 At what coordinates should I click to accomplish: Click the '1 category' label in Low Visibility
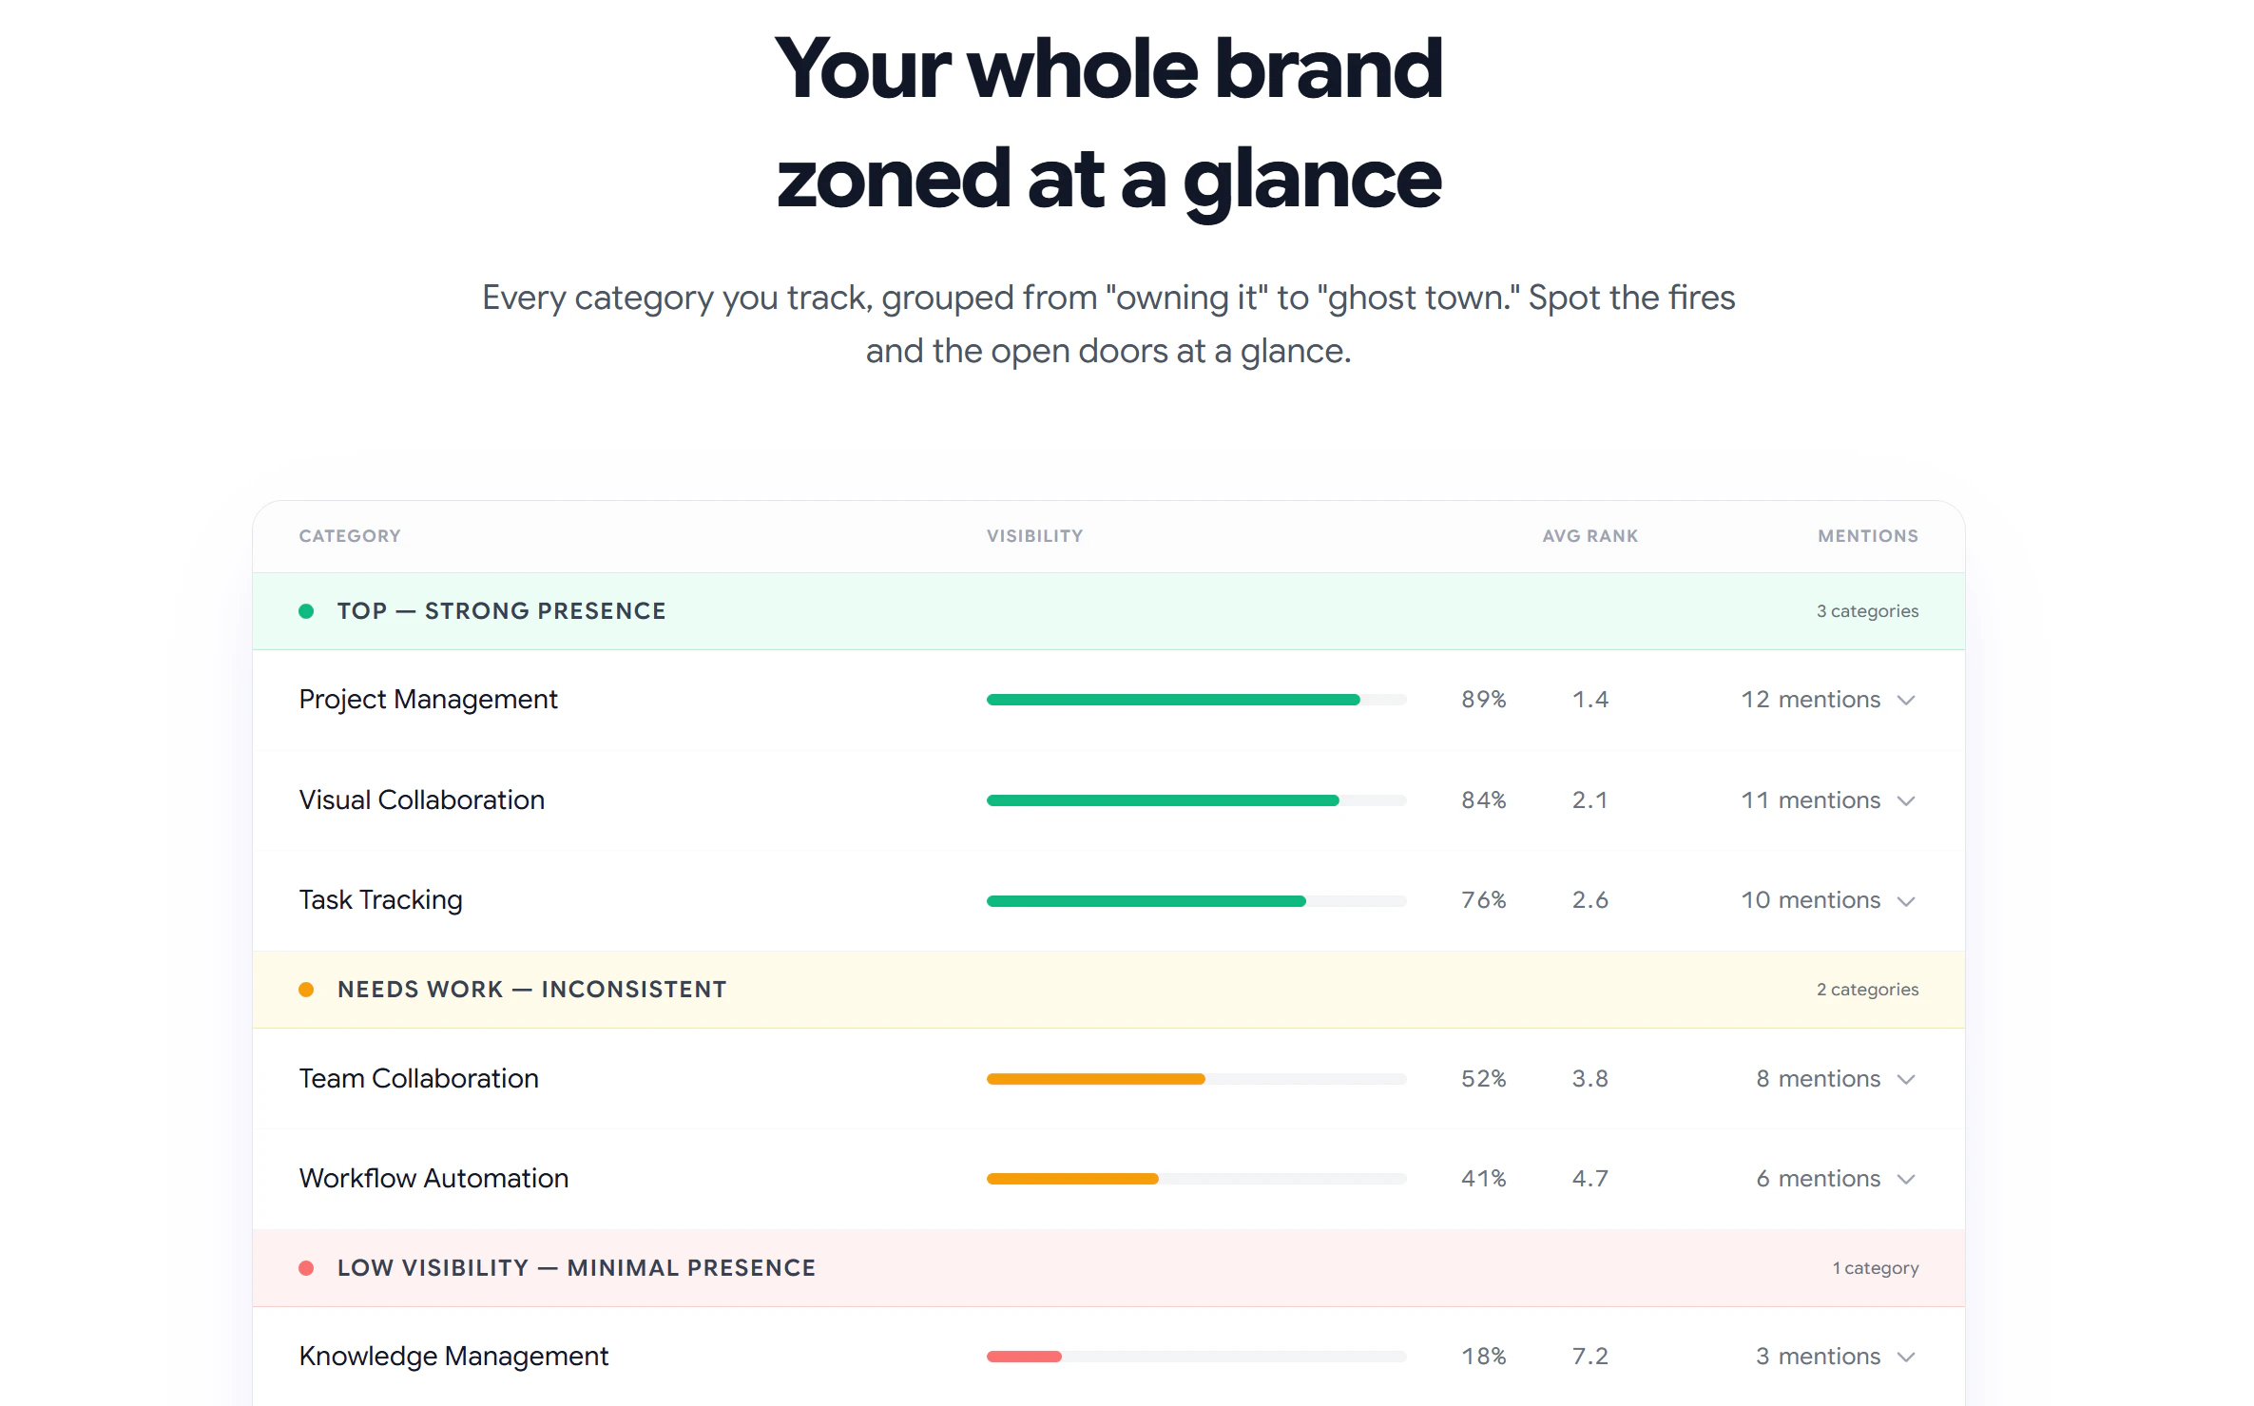[x=1874, y=1267]
